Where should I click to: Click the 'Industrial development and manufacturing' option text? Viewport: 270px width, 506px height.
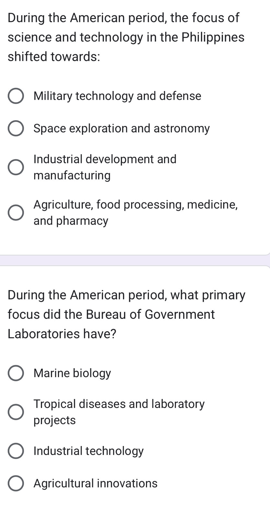click(x=105, y=167)
